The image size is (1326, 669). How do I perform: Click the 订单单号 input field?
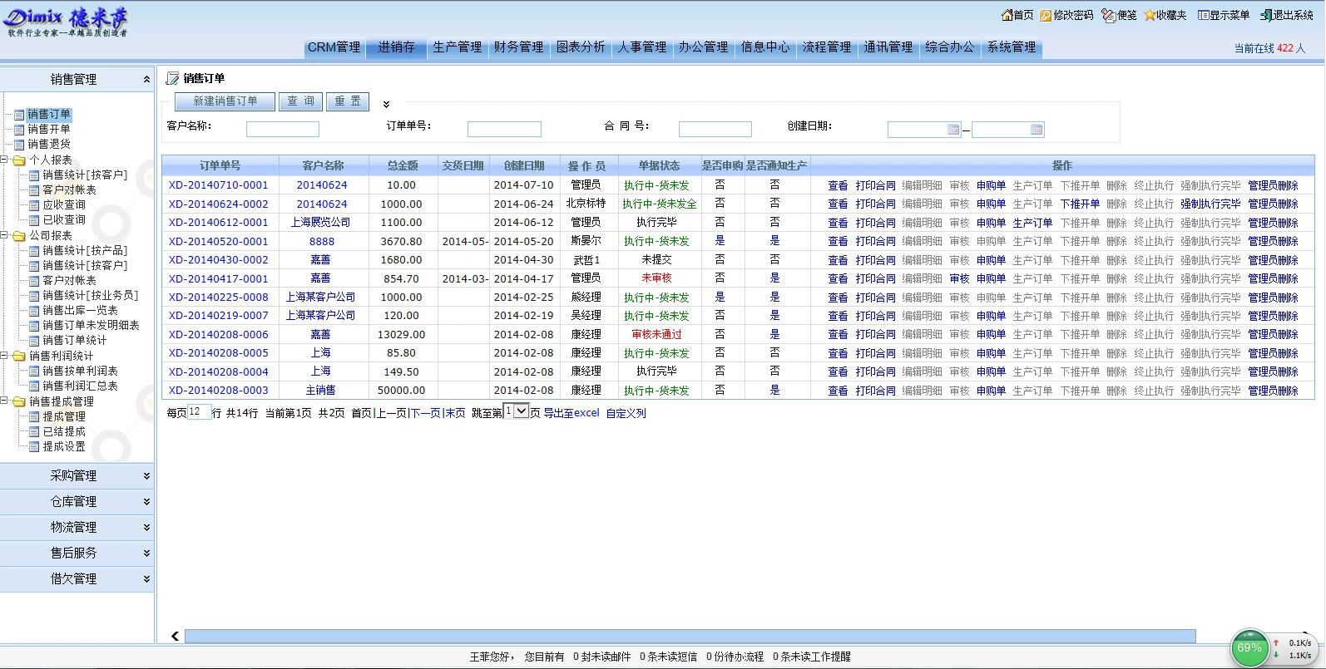[x=504, y=130]
